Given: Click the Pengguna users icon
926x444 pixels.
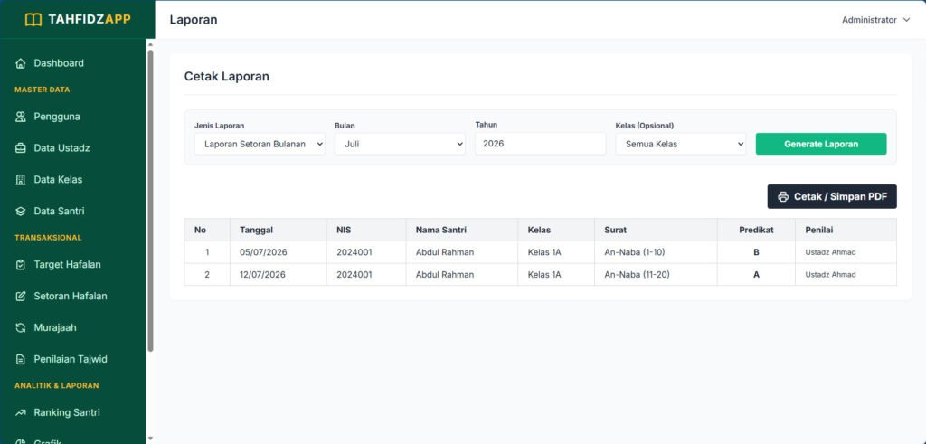Looking at the screenshot, I should 21,117.
